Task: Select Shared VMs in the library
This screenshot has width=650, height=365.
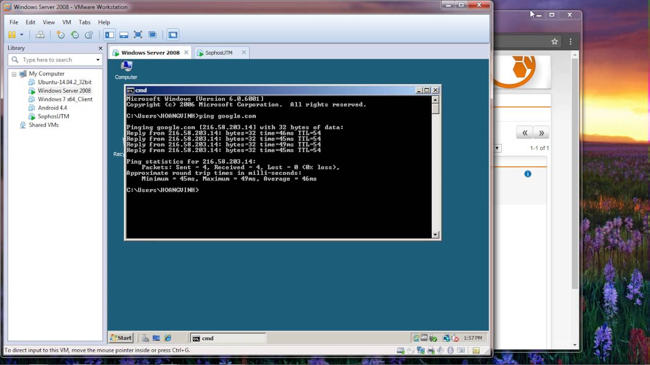Action: 44,125
